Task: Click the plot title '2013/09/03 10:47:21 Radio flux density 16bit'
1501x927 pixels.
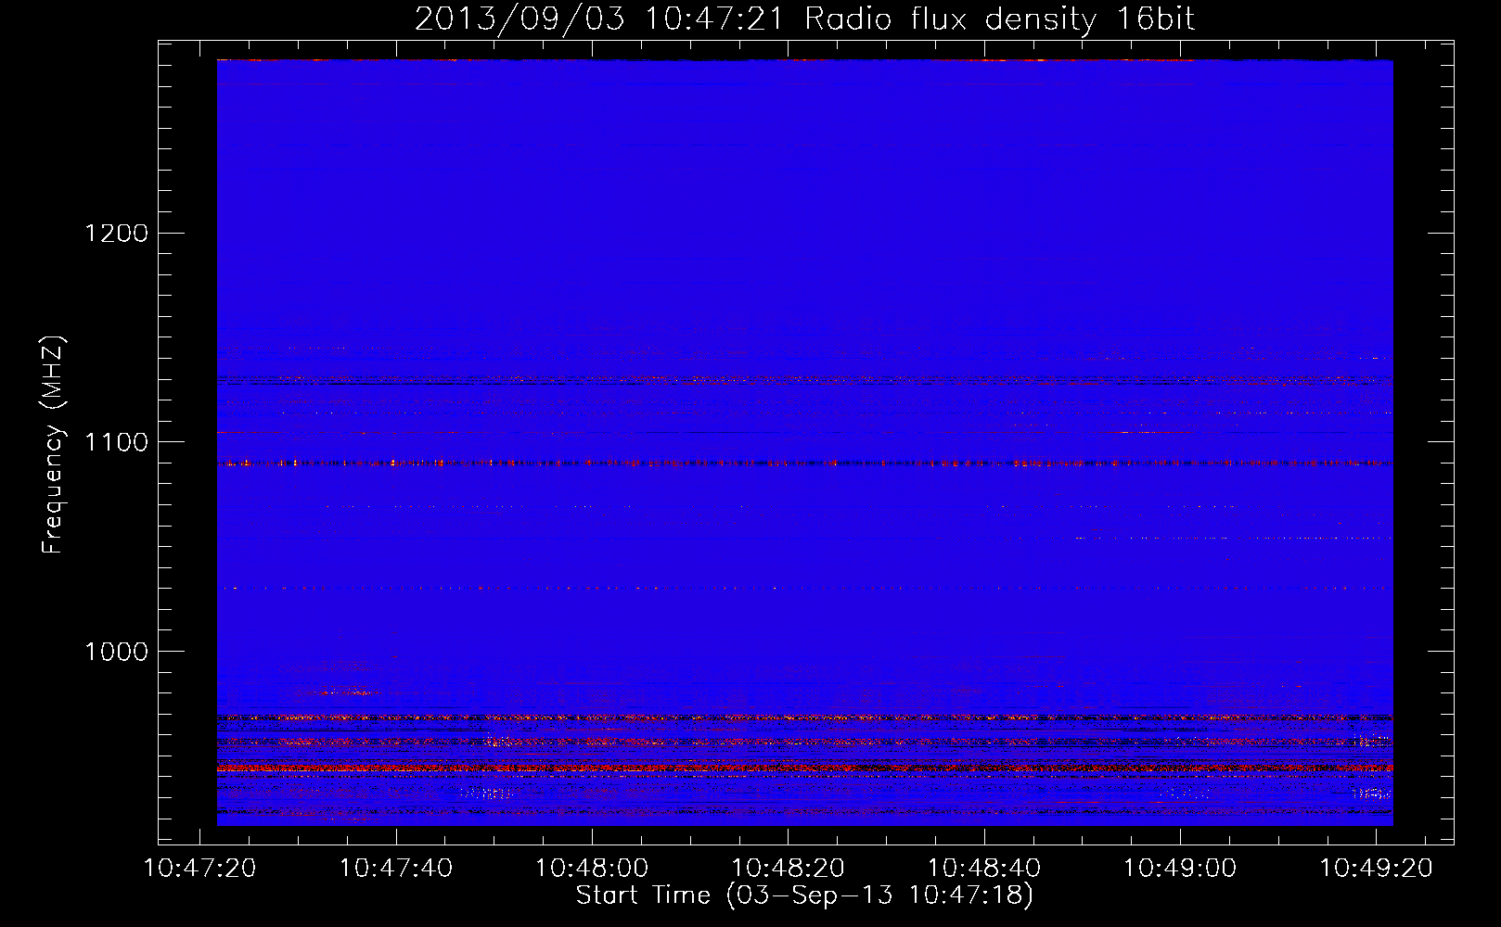Action: pos(804,19)
